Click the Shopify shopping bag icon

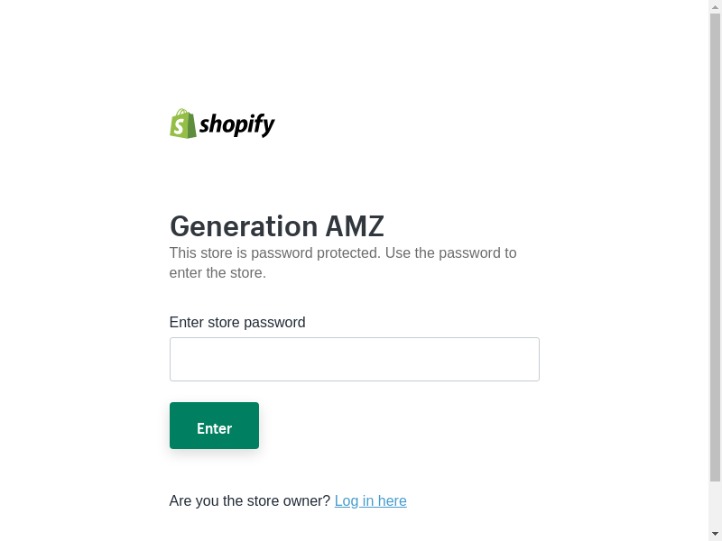pos(183,124)
